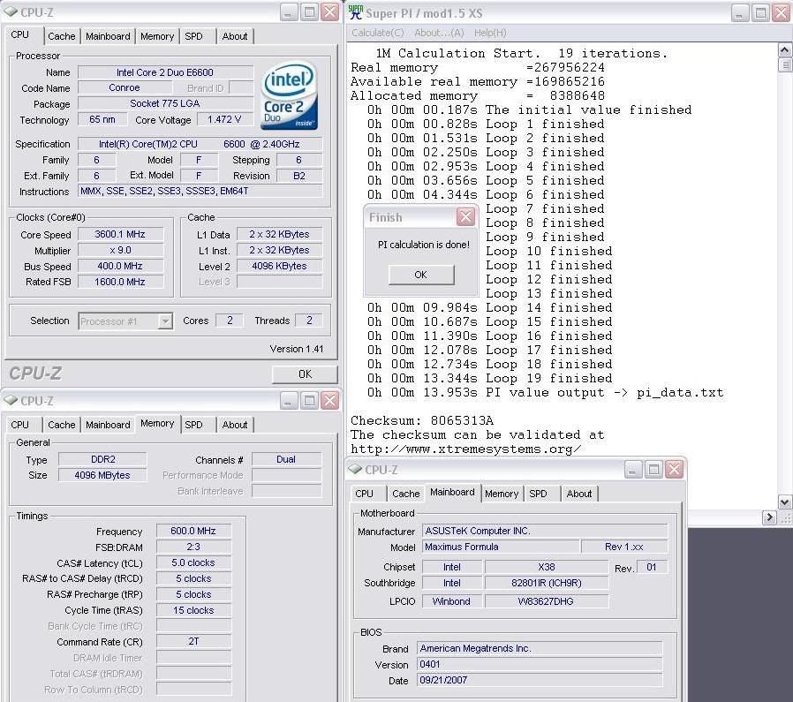Viewport: 793px width, 702px height.
Task: Minimize the Super PI window
Action: [739, 13]
